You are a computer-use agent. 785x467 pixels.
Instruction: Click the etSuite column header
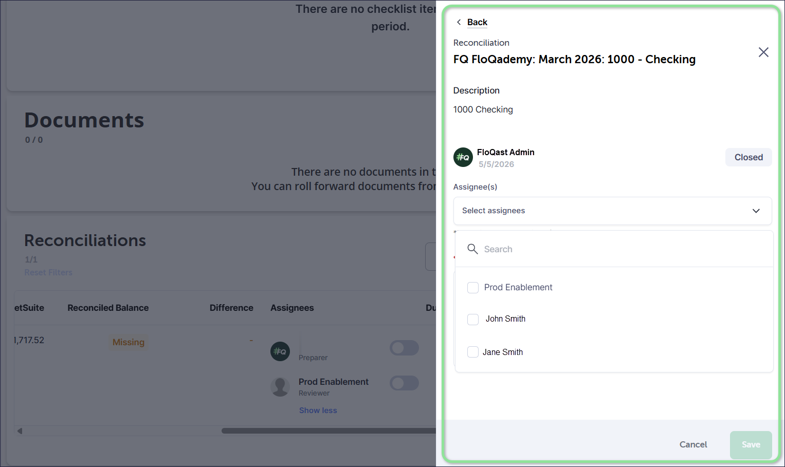pos(29,308)
